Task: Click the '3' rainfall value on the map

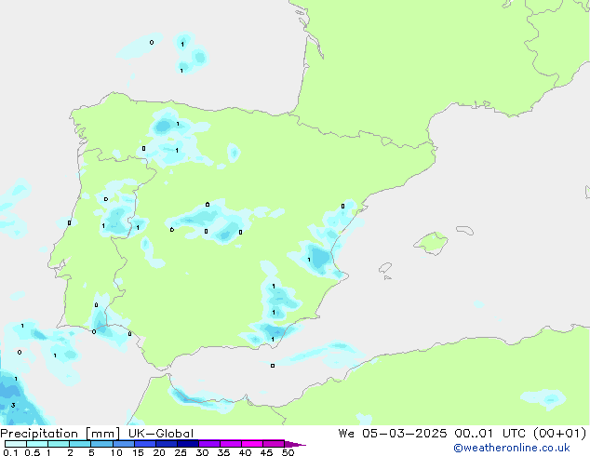Action: (13, 405)
